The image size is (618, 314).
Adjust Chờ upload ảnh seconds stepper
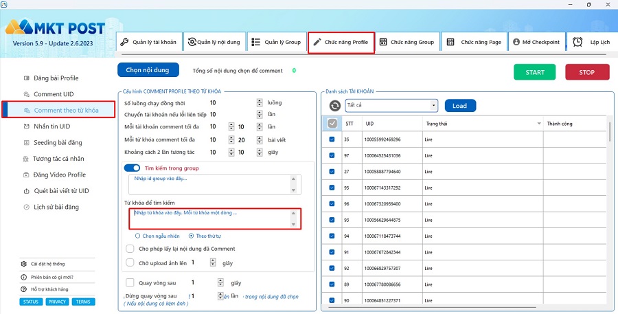214,262
